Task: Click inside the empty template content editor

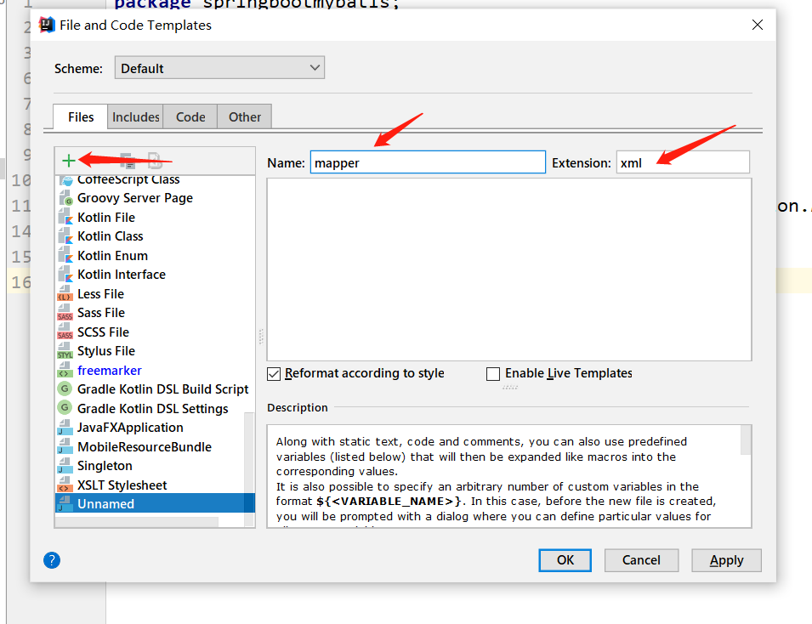Action: 509,269
